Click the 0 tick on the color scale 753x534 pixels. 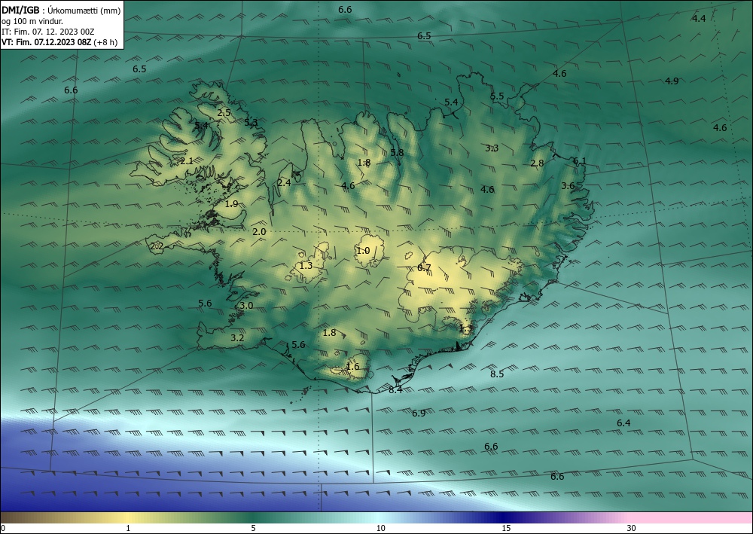pos(3,528)
